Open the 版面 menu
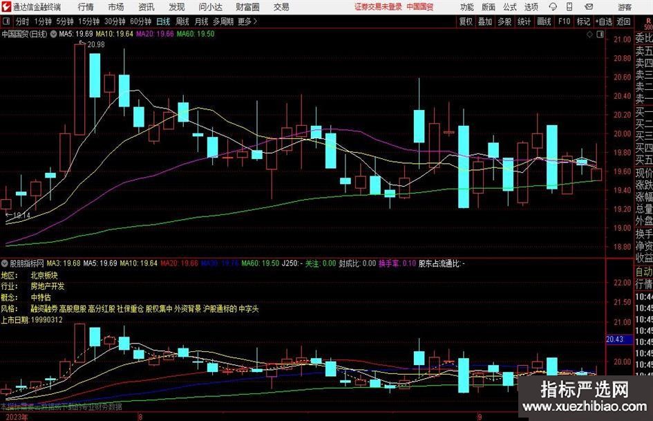The height and width of the screenshot is (421, 653). click(x=488, y=7)
